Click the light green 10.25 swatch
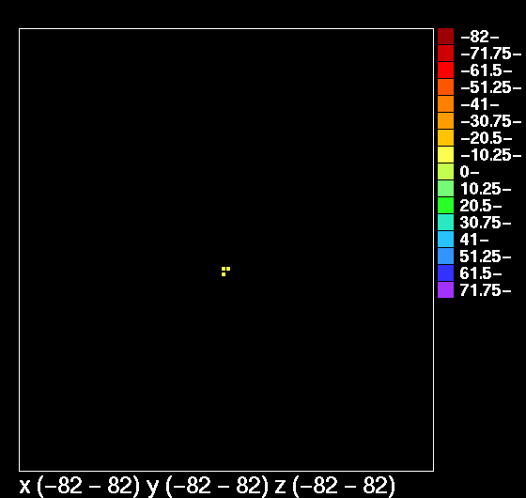This screenshot has width=526, height=498. [445, 189]
